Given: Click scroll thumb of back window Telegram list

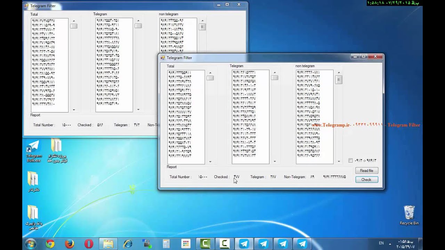Looking at the screenshot, I should (138, 26).
